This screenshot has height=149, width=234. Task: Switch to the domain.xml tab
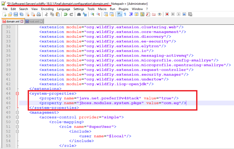(13, 21)
